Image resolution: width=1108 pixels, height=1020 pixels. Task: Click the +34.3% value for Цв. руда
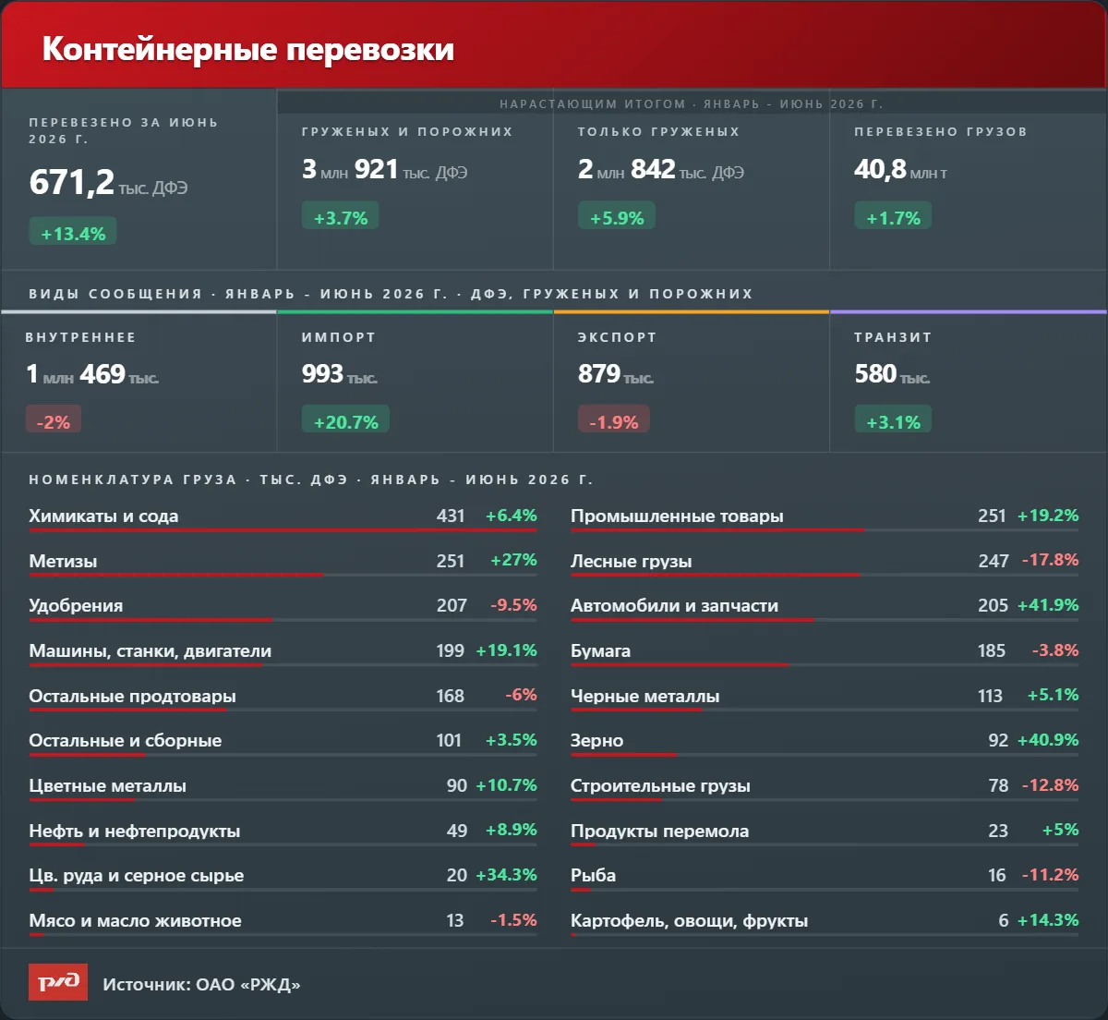(506, 875)
